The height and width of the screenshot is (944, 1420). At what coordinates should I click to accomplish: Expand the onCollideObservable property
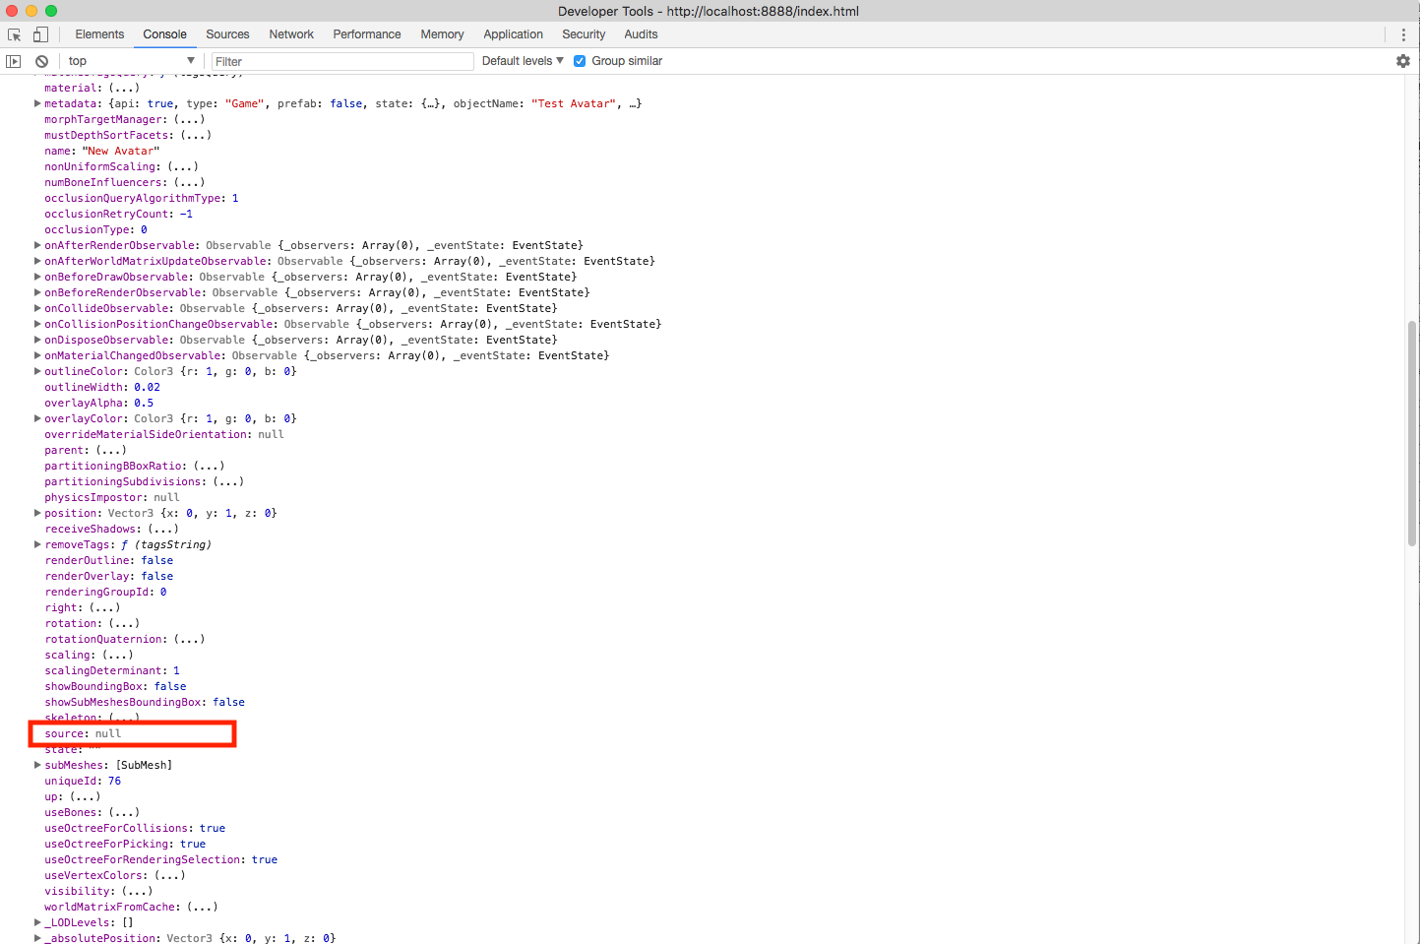pos(37,308)
